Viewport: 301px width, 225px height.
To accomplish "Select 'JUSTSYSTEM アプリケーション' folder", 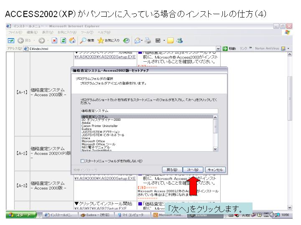I will [147, 132].
